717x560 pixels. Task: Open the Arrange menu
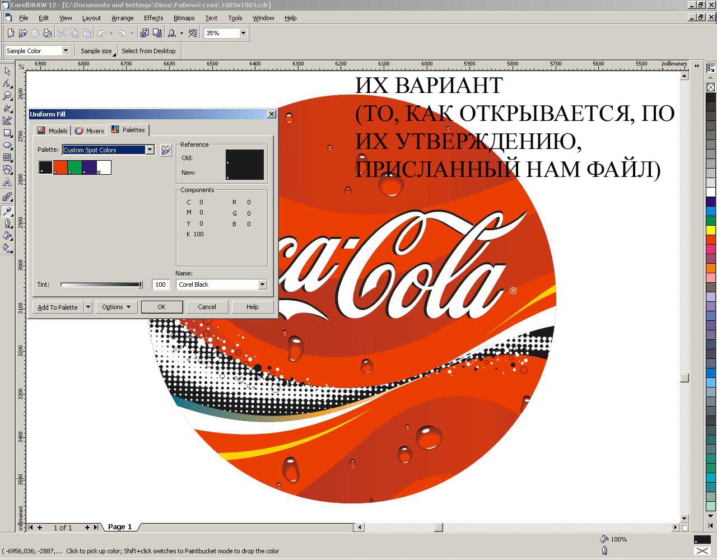(122, 18)
